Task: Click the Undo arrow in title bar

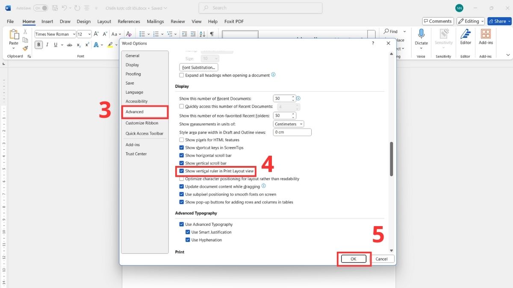Action: [x=65, y=8]
